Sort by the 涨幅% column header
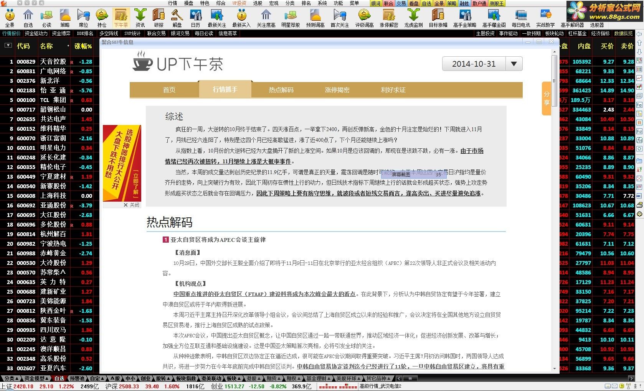This screenshot has width=644, height=391. (83, 46)
